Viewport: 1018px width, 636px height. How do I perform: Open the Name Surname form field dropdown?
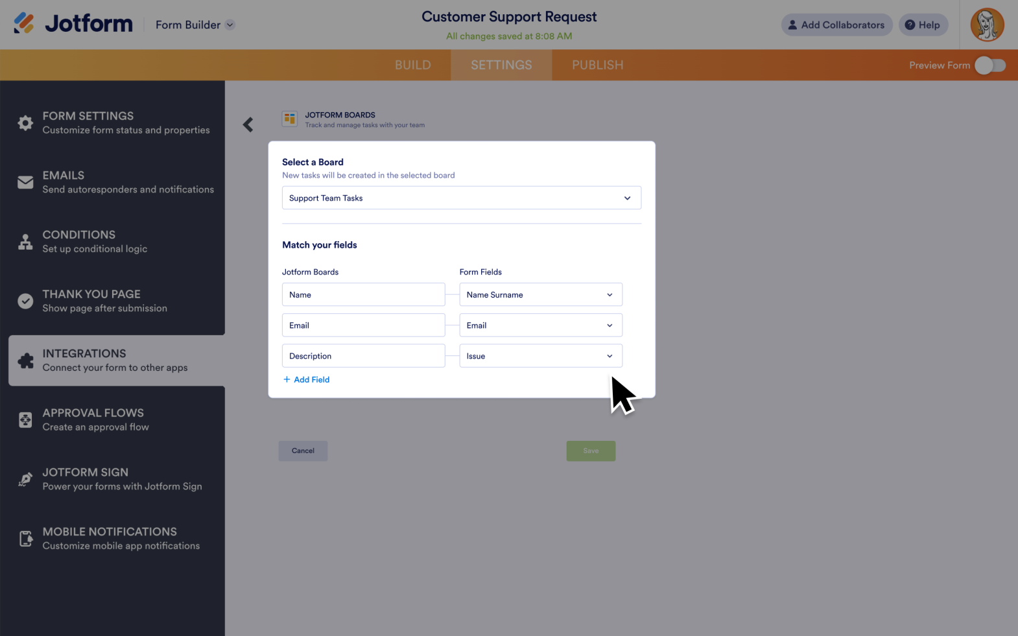[541, 294]
